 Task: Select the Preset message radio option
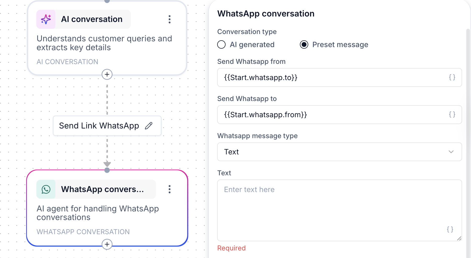tap(304, 44)
